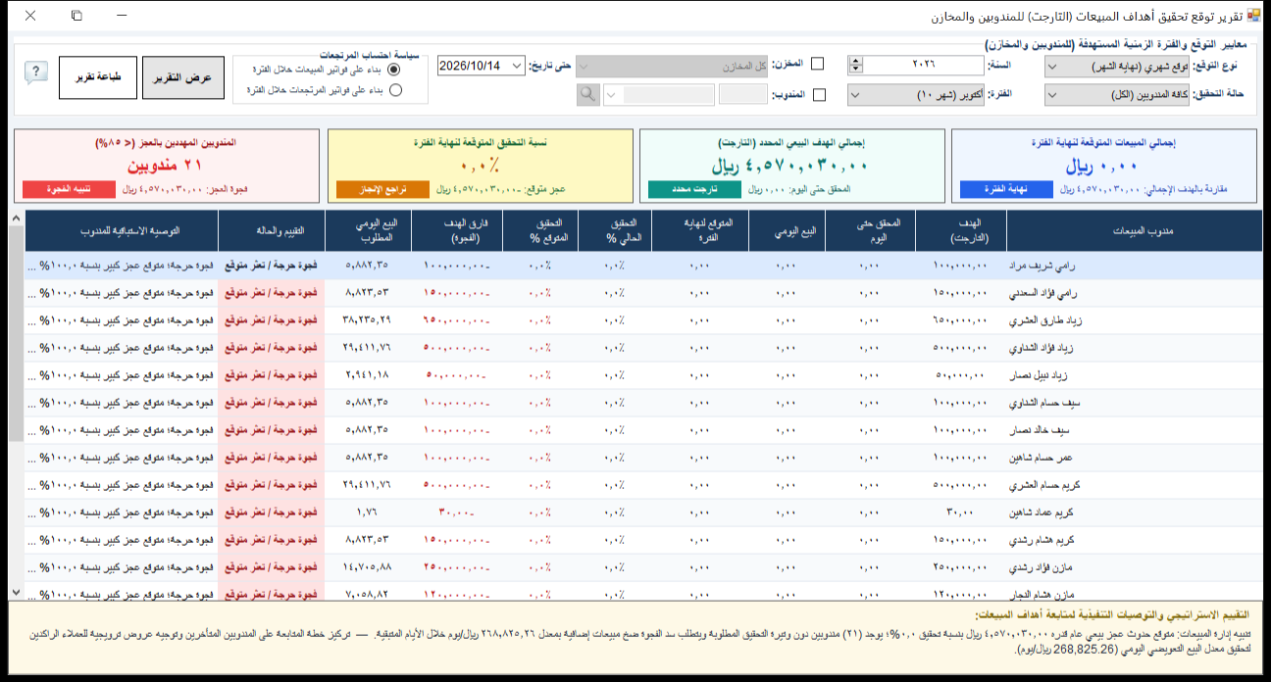Viewport: 1271px width, 682px height.
Task: Select بناء على فواتير المبيعات خلال الفترة radio
Action: [x=395, y=70]
